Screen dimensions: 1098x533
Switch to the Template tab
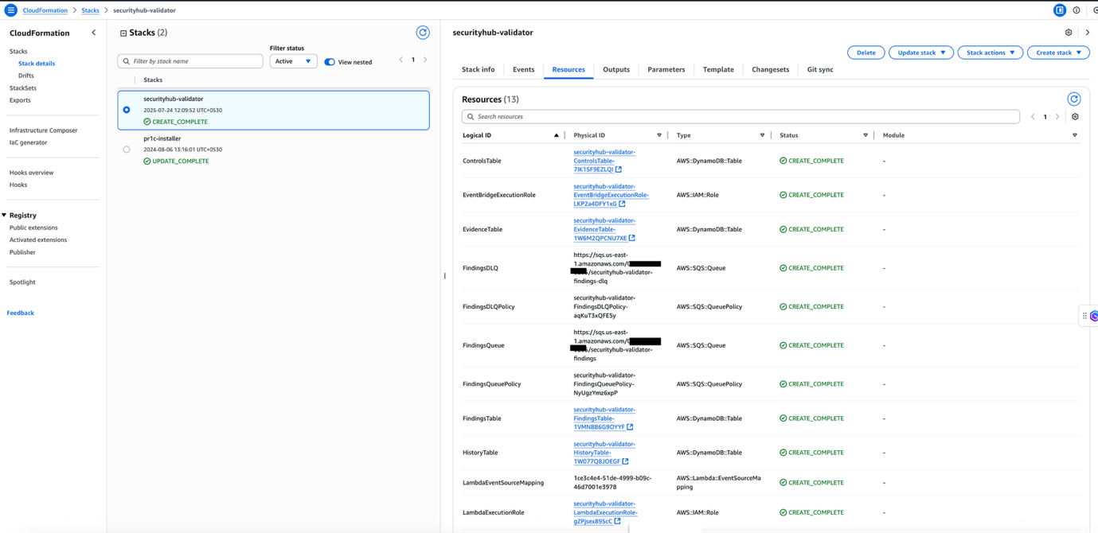pos(717,69)
